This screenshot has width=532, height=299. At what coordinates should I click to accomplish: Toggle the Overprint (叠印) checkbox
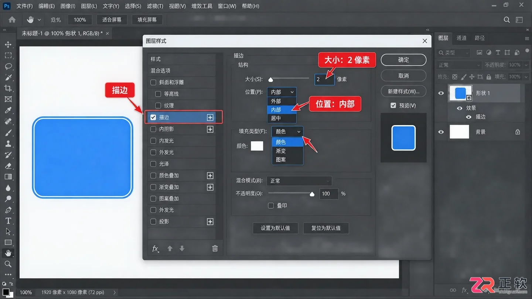271,206
